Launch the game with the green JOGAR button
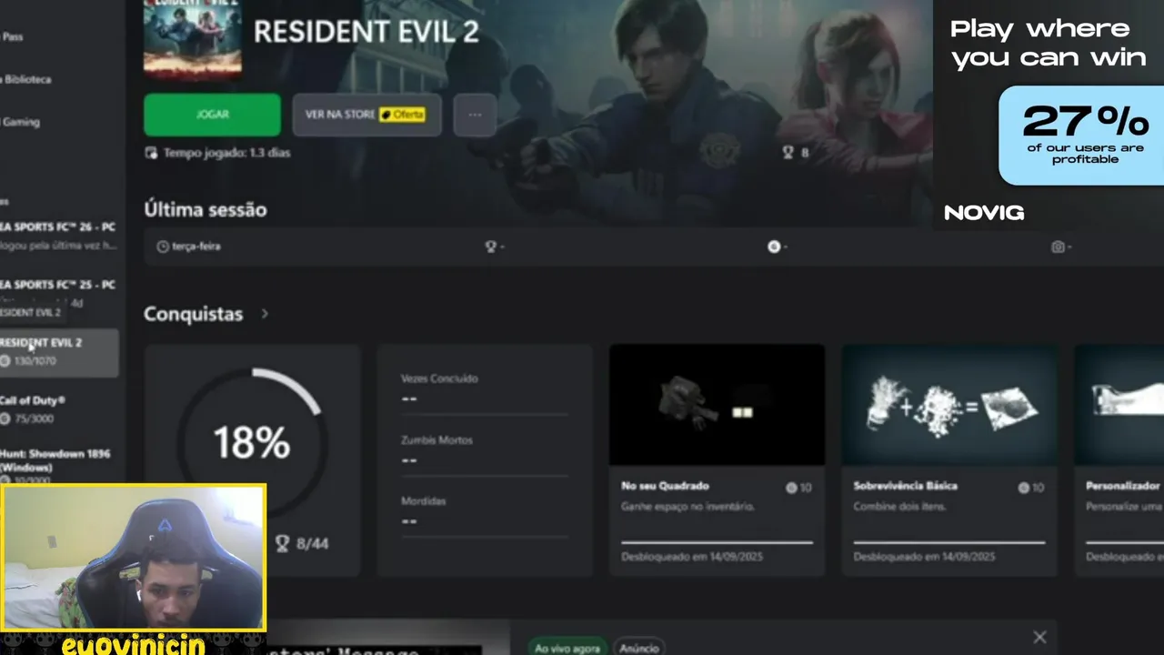Viewport: 1164px width, 655px height. pyautogui.click(x=212, y=115)
